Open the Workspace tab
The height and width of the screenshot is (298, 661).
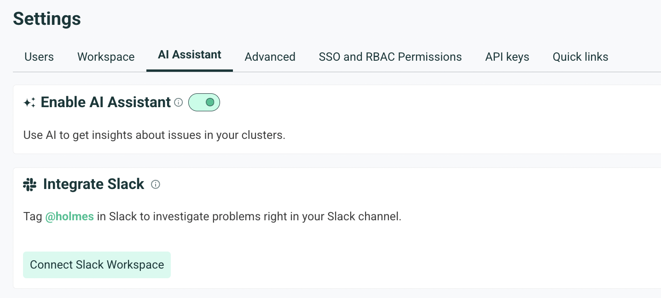106,57
